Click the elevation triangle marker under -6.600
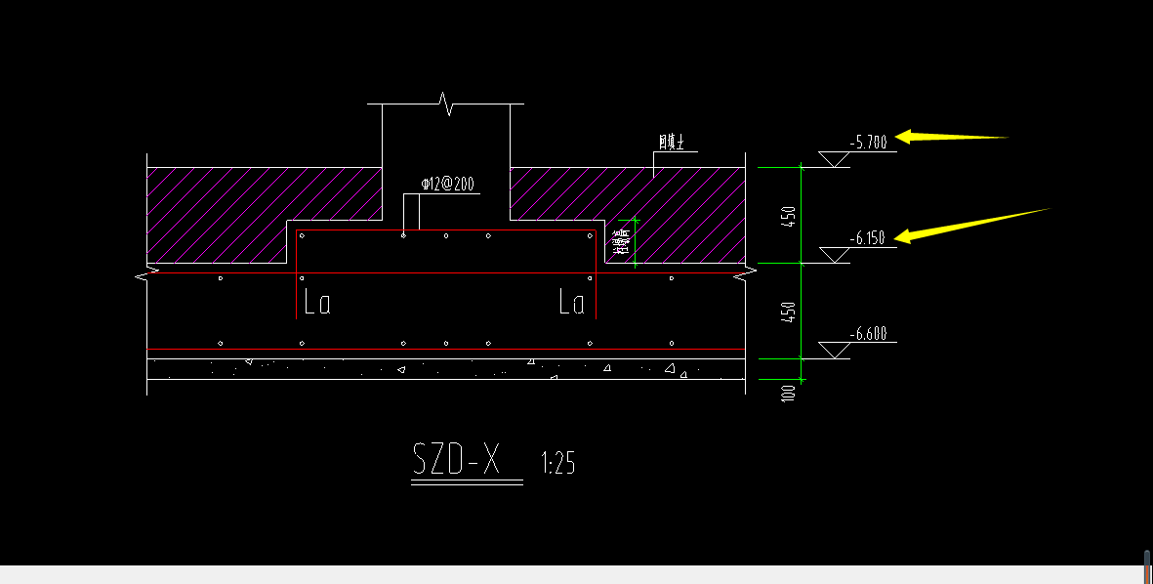The width and height of the screenshot is (1153, 584). click(x=834, y=351)
